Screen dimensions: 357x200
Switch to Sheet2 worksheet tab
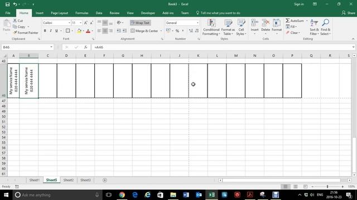68,180
